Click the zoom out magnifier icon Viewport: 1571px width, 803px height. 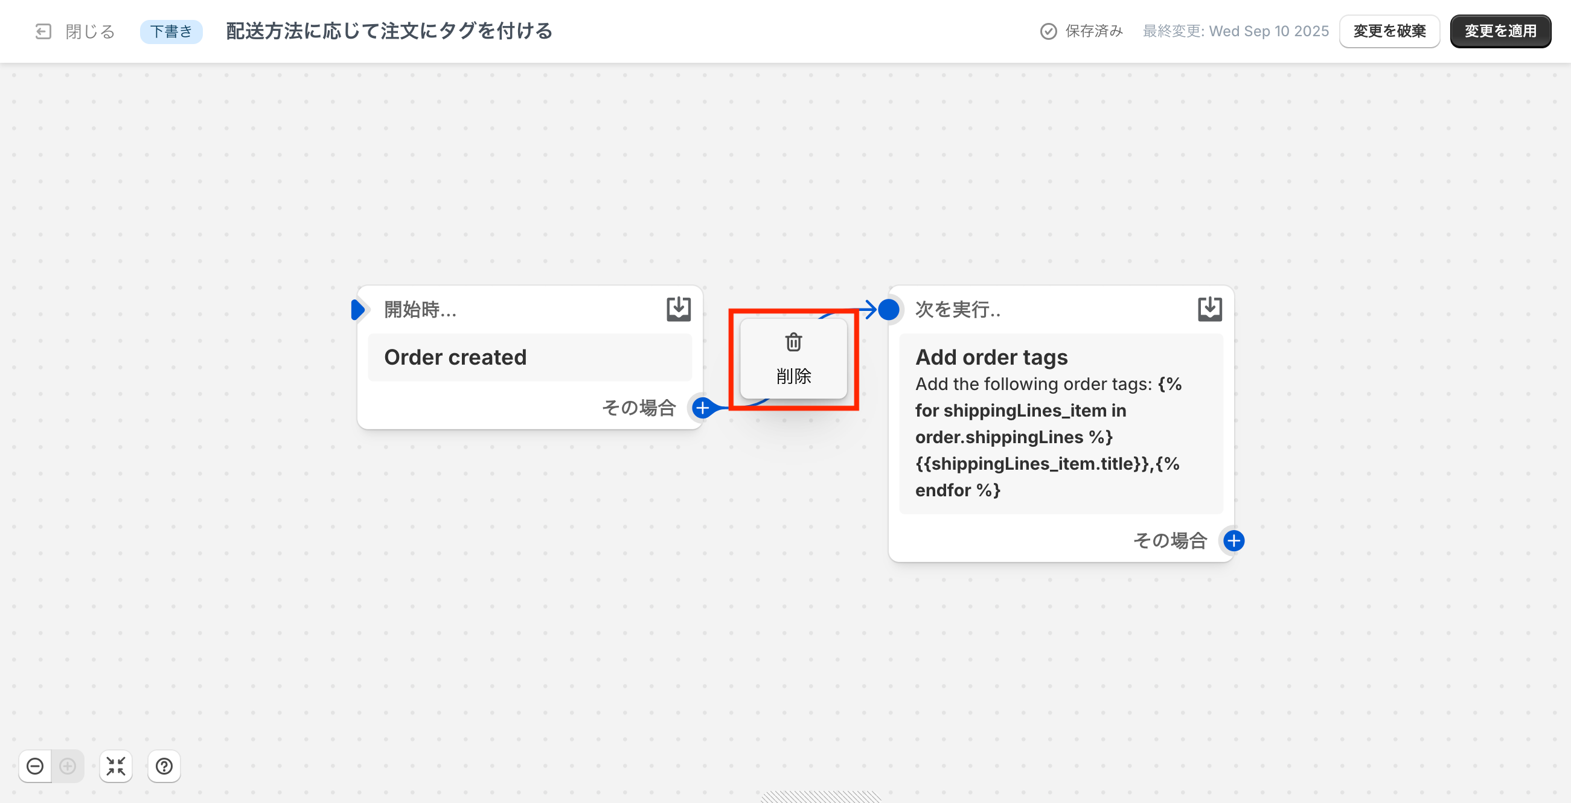coord(36,766)
